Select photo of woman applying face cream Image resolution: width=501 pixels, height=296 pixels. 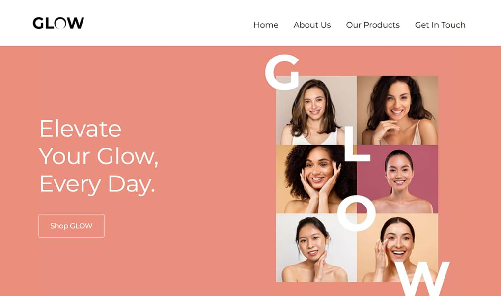pyautogui.click(x=397, y=248)
